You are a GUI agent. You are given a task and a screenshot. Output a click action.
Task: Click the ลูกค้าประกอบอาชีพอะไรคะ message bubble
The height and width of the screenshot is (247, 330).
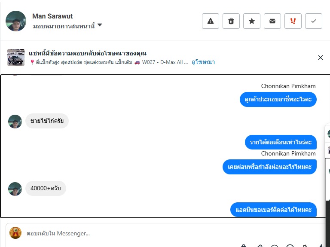(278, 100)
